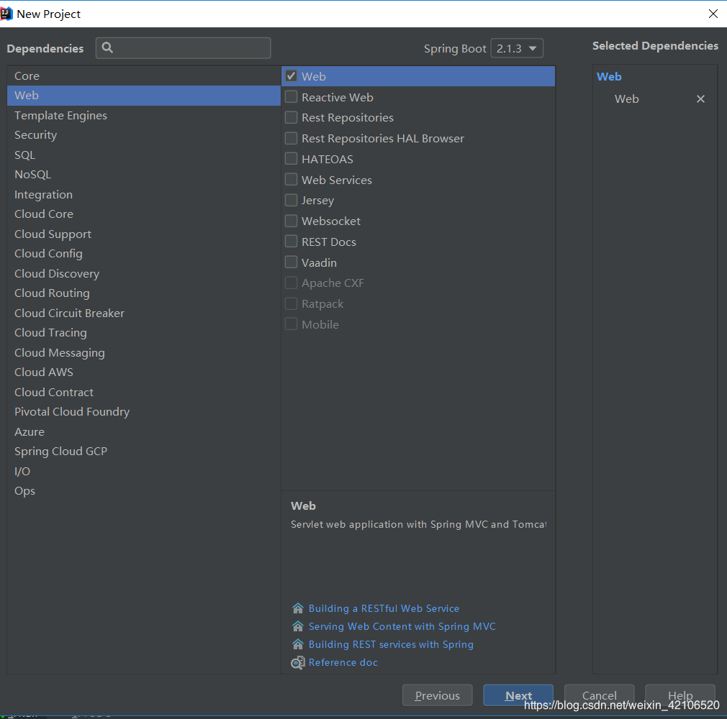Select the Integration category
Screen dimensions: 727x719
click(144, 195)
